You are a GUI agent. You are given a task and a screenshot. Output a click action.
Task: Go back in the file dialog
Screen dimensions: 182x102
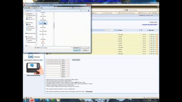[25, 8]
